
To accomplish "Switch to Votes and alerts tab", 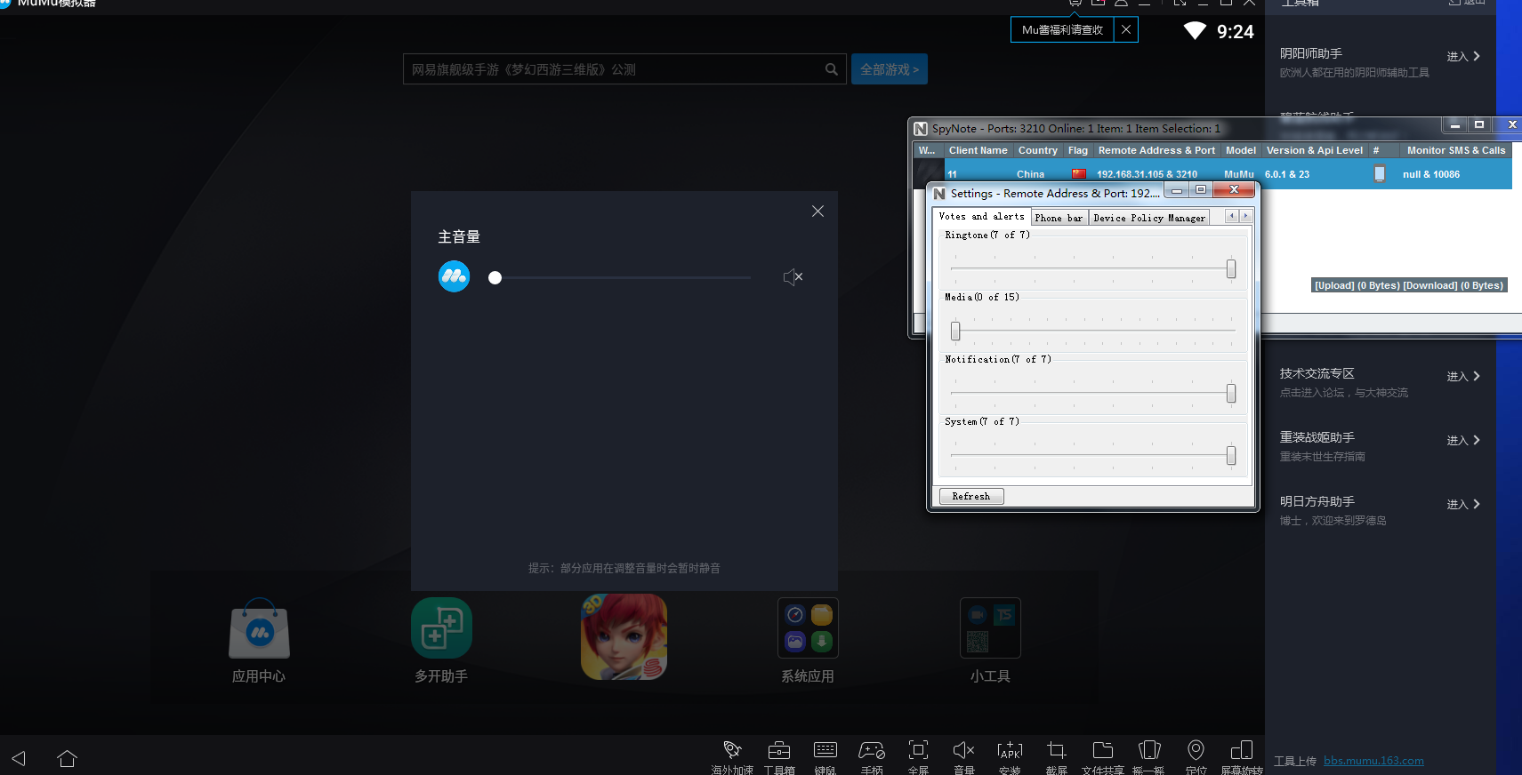I will 981,216.
